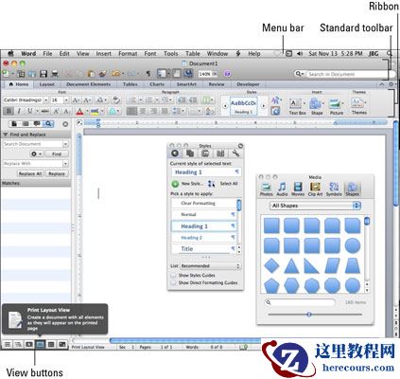Switch to Document Elements ribbon tab
Image resolution: width=400 pixels, height=379 pixels.
tap(88, 84)
